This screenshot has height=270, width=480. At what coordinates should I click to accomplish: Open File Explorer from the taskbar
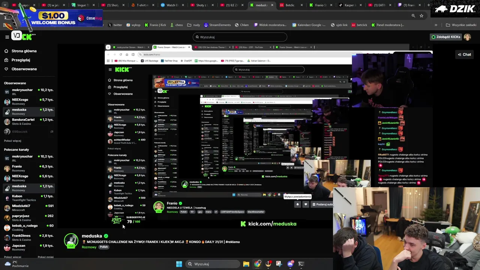(246, 264)
